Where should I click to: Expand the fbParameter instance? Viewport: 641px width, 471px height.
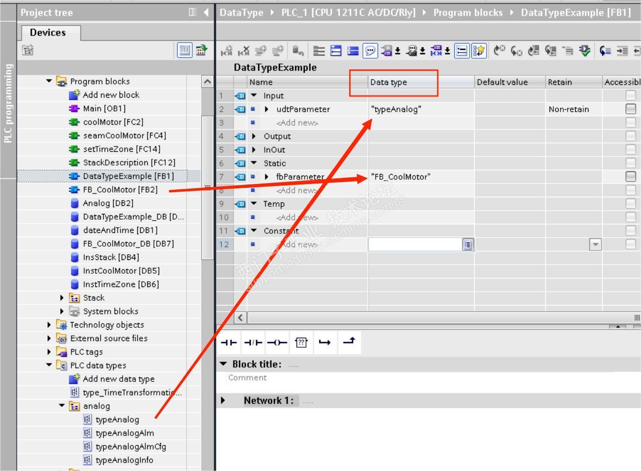[267, 177]
